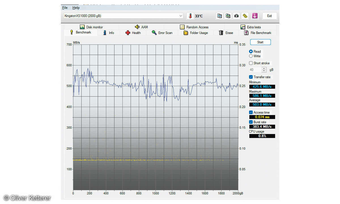Switch to the Health tab
340x204 pixels.
[133, 33]
